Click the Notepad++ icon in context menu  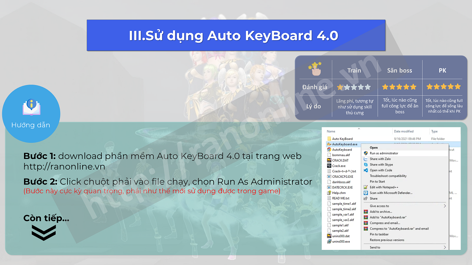pyautogui.click(x=366, y=187)
